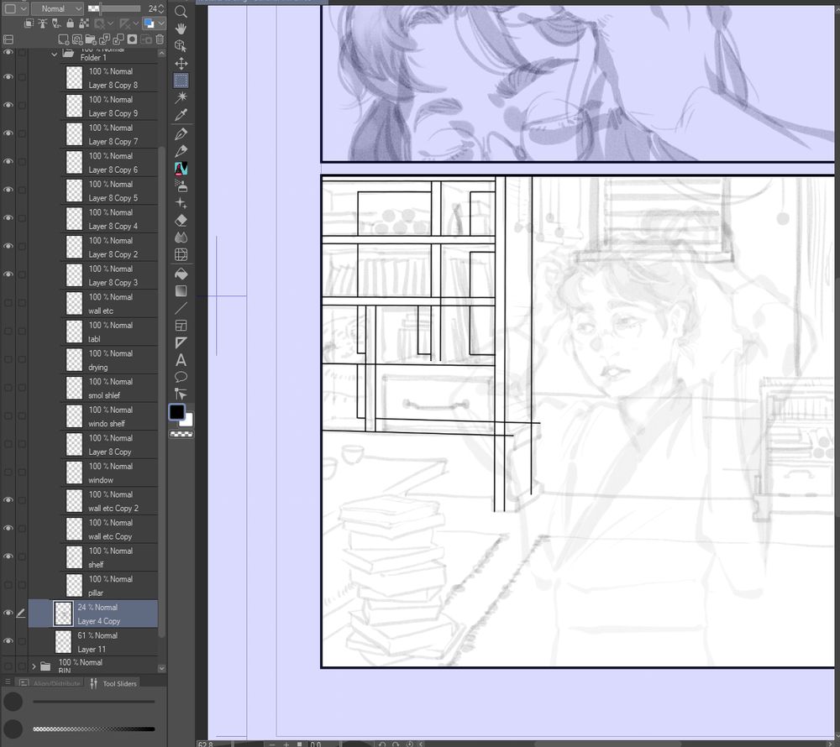Image resolution: width=840 pixels, height=747 pixels.
Task: Select the Correct line tool
Action: tap(181, 394)
